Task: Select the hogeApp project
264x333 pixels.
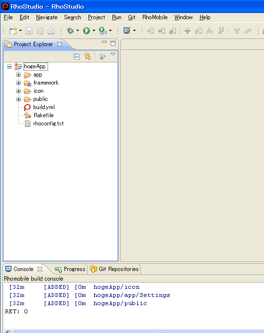Action: pyautogui.click(x=35, y=66)
